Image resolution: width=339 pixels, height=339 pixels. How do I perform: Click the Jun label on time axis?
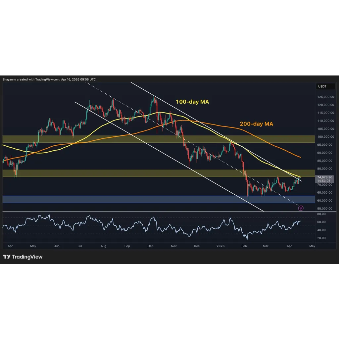pyautogui.click(x=57, y=246)
